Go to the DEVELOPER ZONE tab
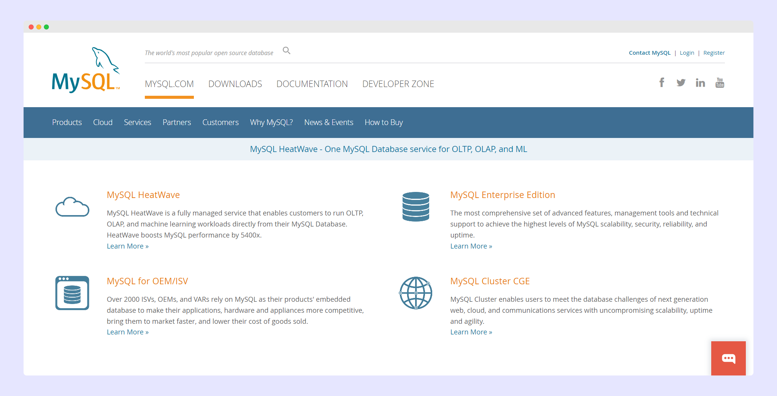777x396 pixels. point(398,84)
